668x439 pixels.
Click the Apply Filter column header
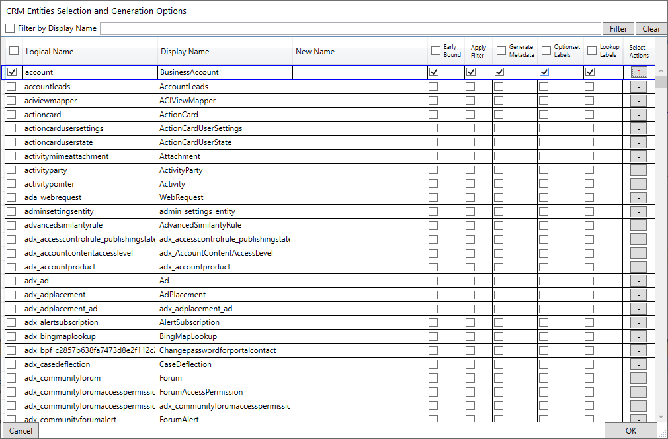point(478,51)
